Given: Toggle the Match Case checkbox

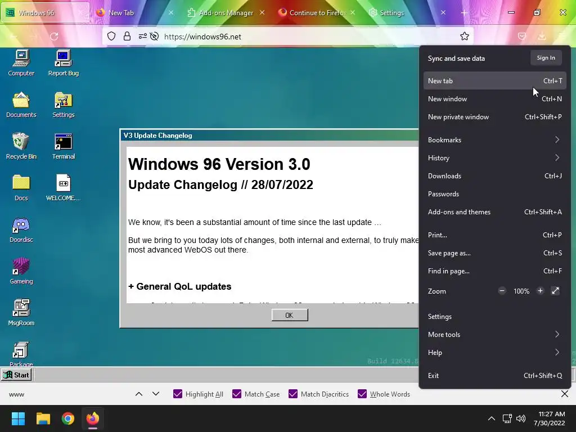Looking at the screenshot, I should click(237, 394).
